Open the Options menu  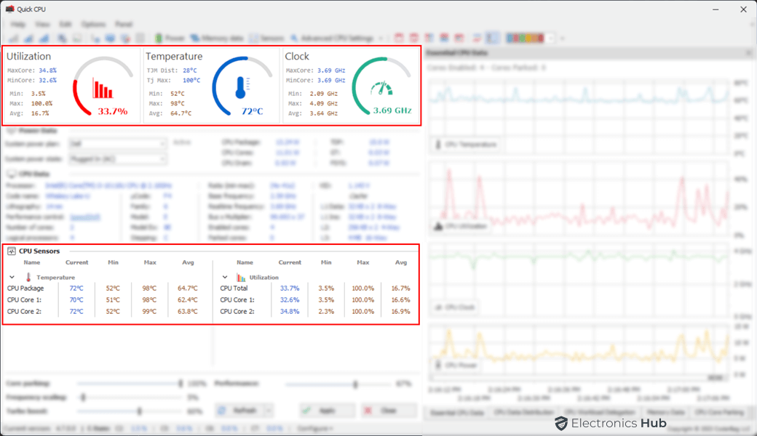93,24
